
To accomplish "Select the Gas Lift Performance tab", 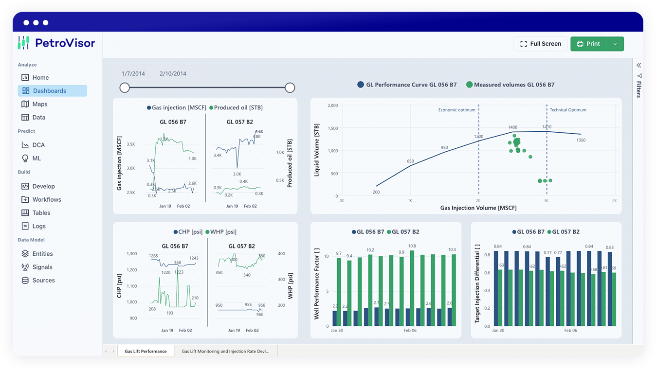I will (145, 351).
